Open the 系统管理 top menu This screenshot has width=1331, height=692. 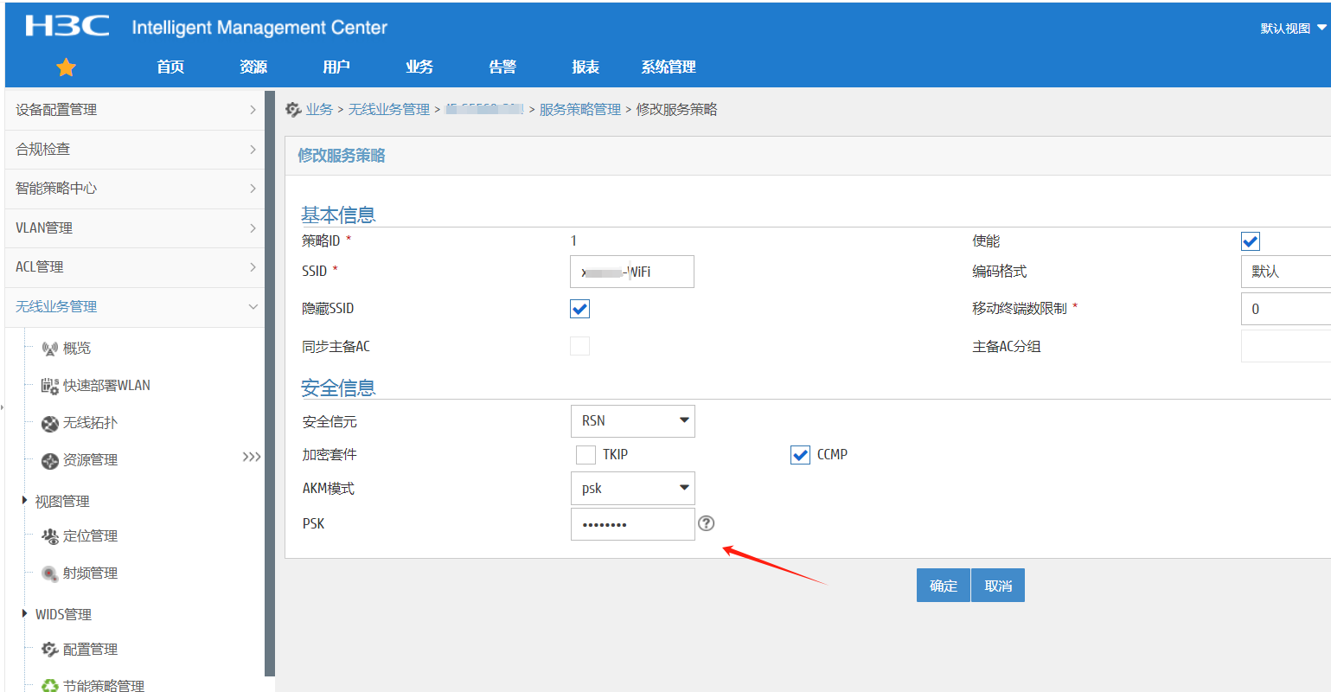click(669, 67)
